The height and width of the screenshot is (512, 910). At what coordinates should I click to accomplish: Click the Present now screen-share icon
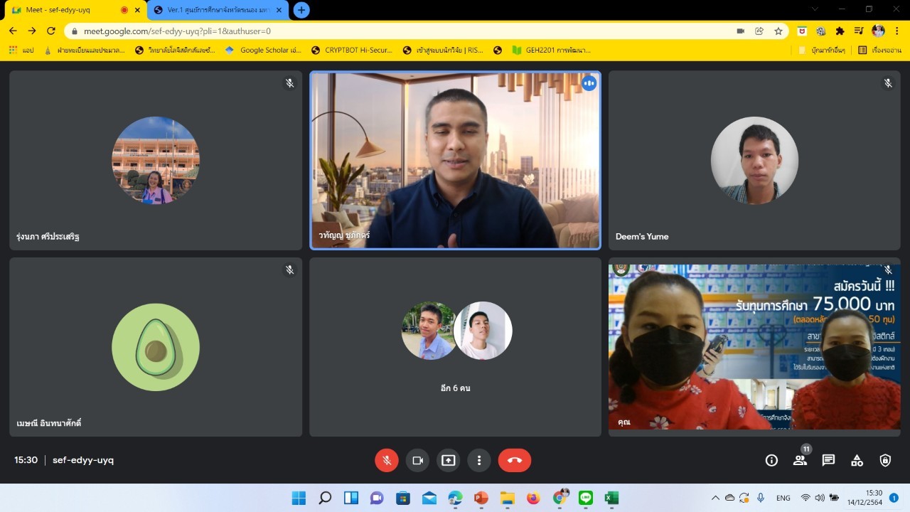[x=448, y=460]
